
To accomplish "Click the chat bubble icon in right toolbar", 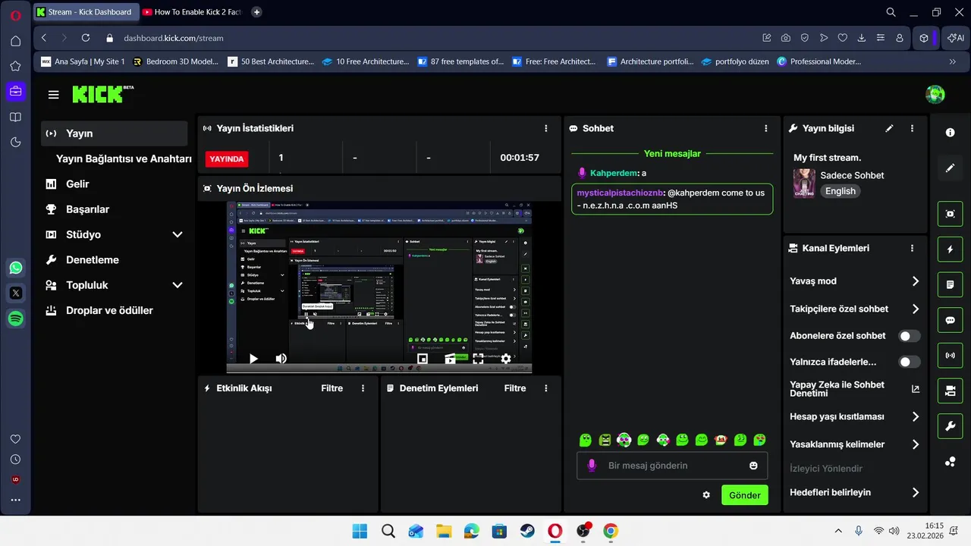I will click(950, 320).
